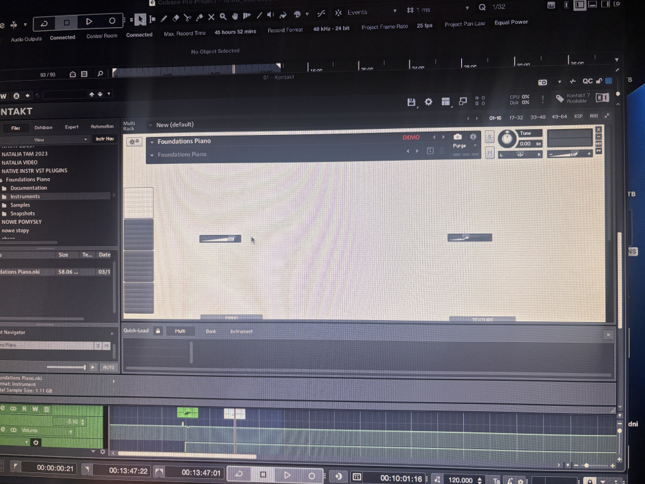Open the Documentation folder
The width and height of the screenshot is (645, 484).
coord(29,188)
